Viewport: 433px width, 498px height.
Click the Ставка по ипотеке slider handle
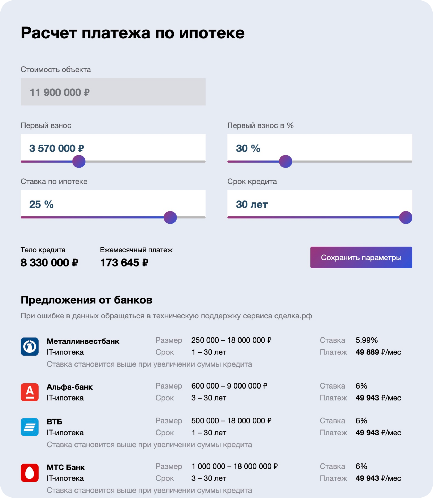170,217
